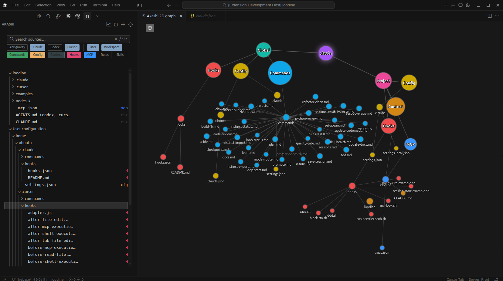Select the run and debug icon

coord(58,16)
